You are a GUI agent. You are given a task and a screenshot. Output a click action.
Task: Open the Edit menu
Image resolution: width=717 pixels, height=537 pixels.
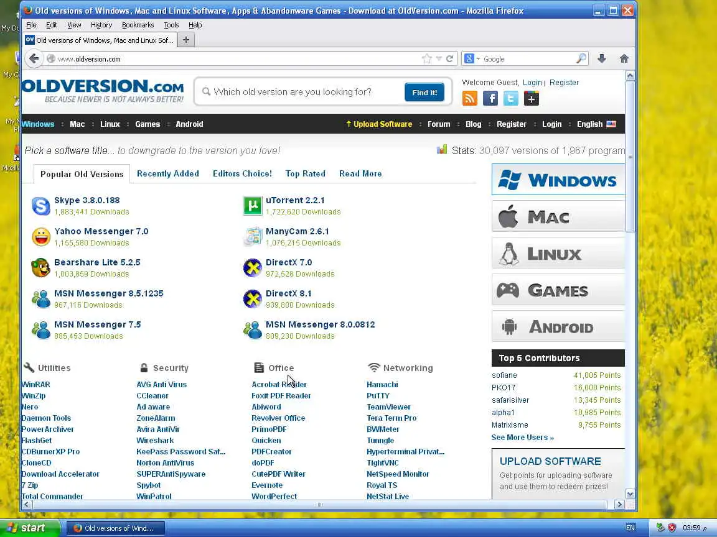pyautogui.click(x=52, y=25)
